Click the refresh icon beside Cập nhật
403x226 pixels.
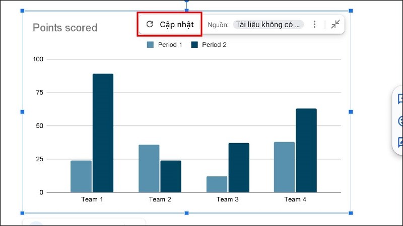coord(150,24)
